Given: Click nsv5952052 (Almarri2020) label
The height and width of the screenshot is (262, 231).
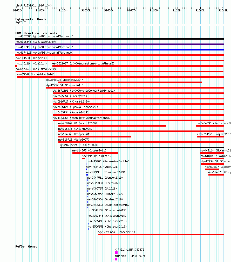Looking at the screenshot, I should (x=106, y=194).
